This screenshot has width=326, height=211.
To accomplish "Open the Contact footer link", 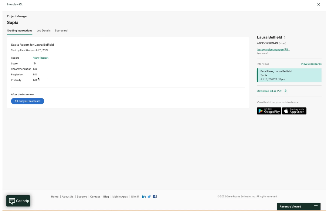I will pos(95,197).
